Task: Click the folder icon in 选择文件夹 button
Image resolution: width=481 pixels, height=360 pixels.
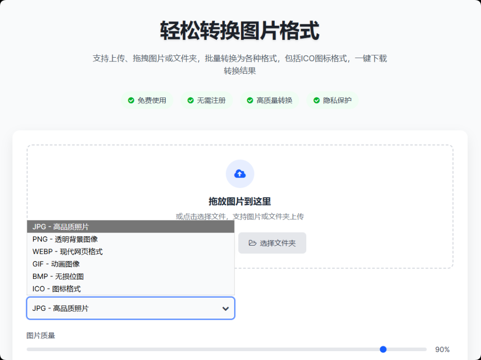Action: (252, 243)
